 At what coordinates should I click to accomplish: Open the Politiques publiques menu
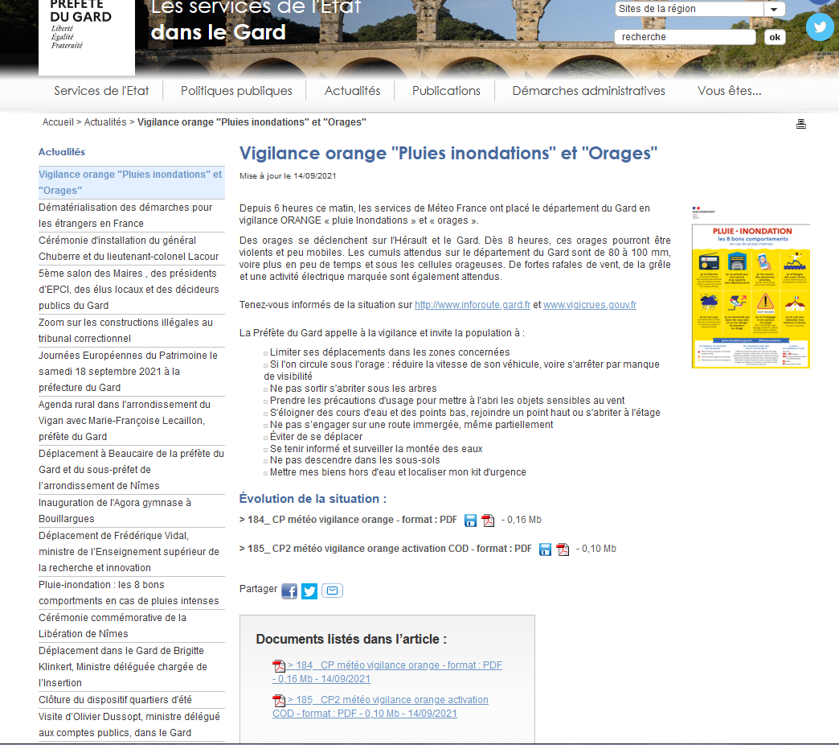pos(236,91)
